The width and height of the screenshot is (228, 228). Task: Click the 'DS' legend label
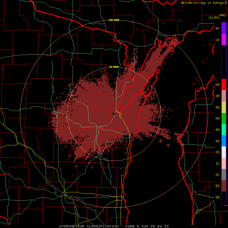217,152
